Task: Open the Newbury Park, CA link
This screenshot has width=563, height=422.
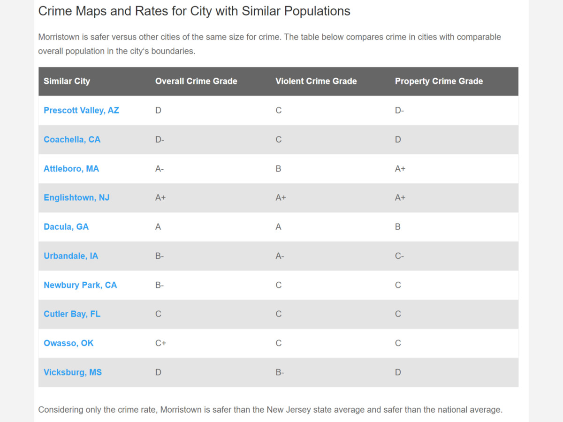Action: [x=80, y=285]
